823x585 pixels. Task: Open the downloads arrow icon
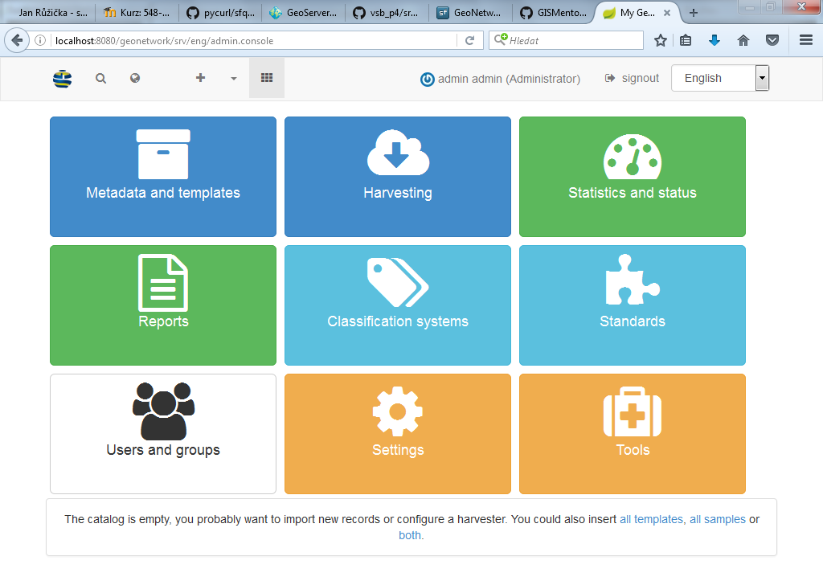[714, 40]
